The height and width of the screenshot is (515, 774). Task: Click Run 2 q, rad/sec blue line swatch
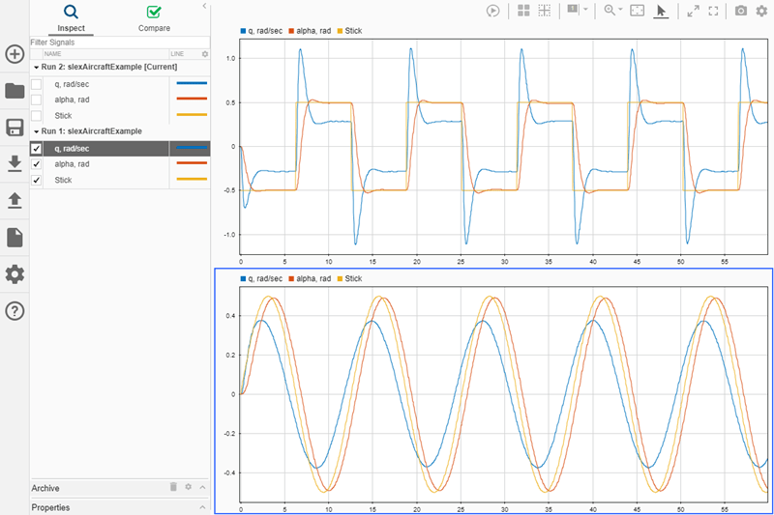(x=192, y=83)
